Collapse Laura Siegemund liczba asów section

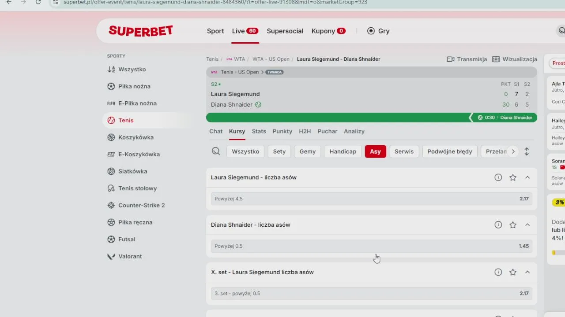point(527,177)
